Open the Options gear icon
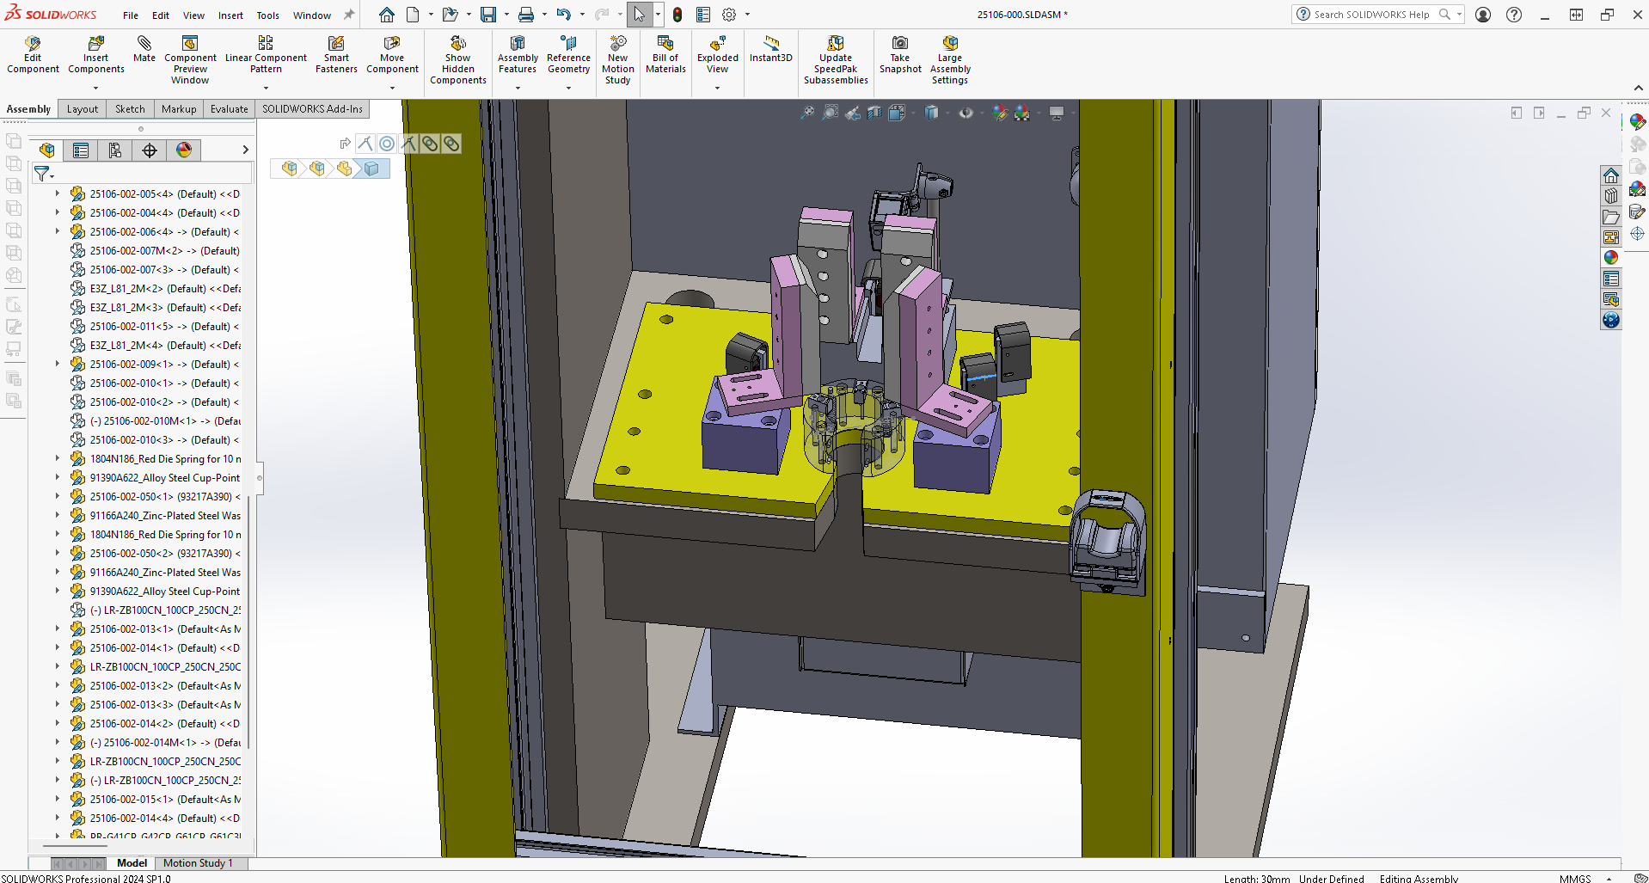 729,15
